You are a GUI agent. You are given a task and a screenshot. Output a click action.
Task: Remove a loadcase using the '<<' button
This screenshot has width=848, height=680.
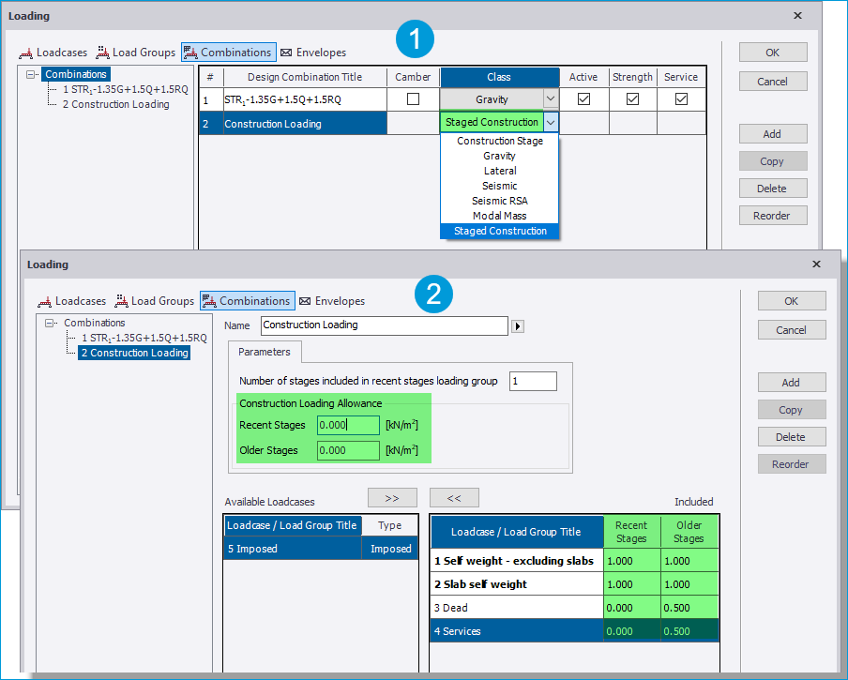454,497
